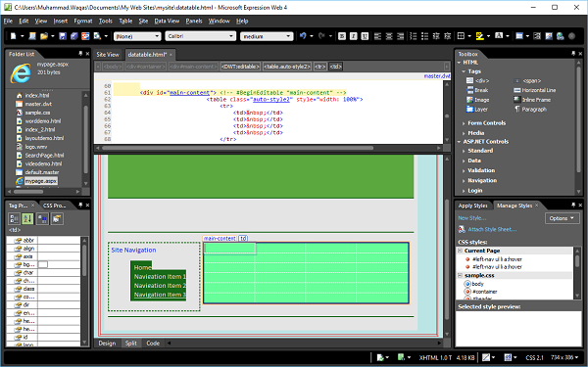Switch to Code view tab
Image resolution: width=588 pixels, height=367 pixels.
153,344
